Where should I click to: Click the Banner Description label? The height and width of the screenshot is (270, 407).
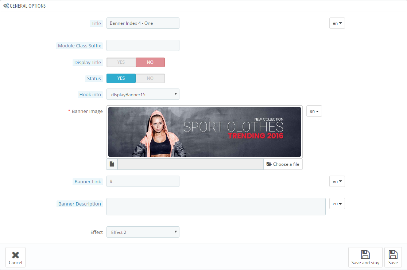[x=80, y=204]
